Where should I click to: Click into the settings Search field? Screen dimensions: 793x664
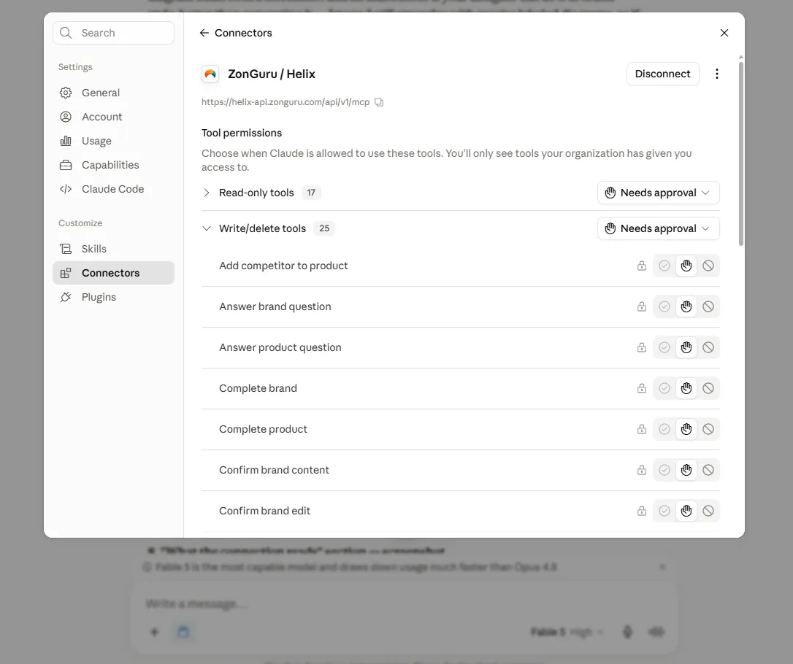coord(113,33)
